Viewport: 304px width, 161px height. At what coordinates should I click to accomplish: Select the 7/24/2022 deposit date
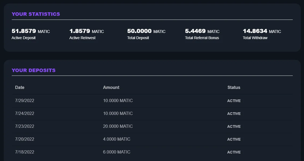click(x=25, y=113)
